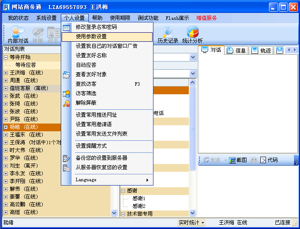Open the Language submenu
Image resolution: width=300 pixels, height=229 pixels.
[x=107, y=180]
